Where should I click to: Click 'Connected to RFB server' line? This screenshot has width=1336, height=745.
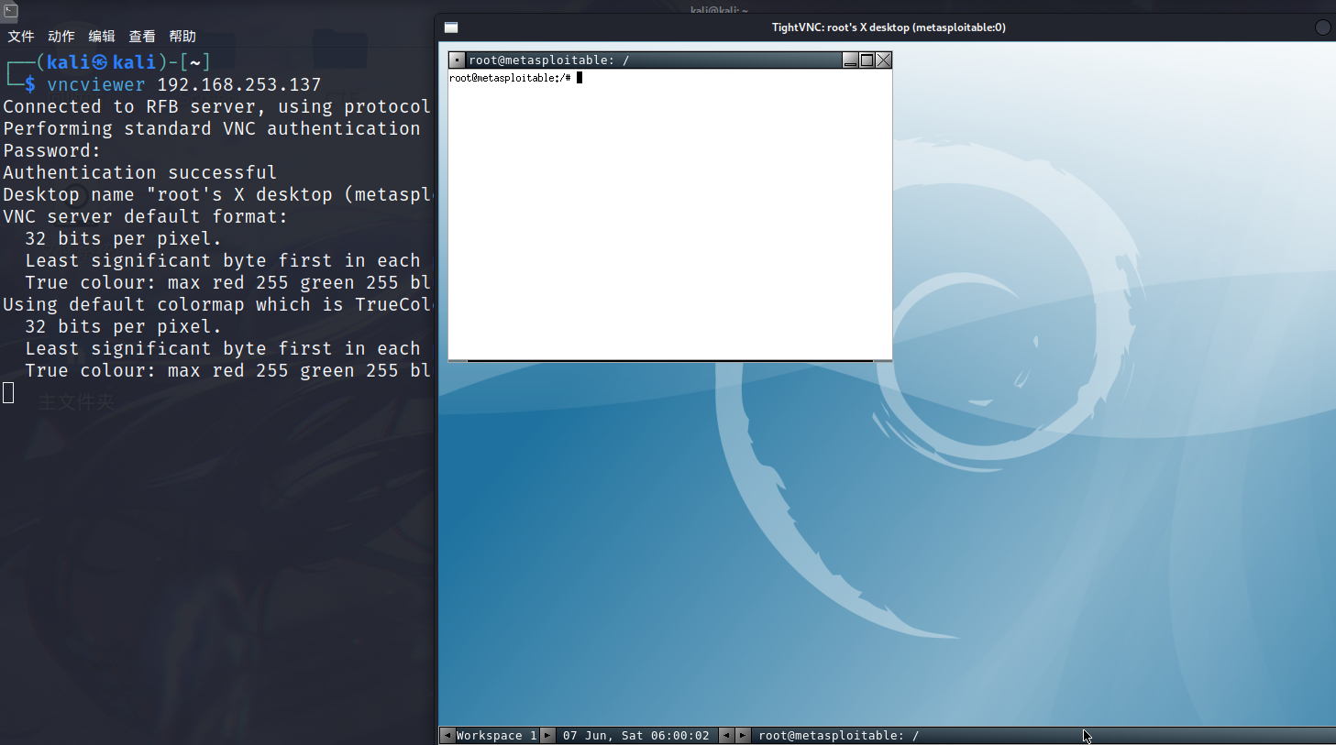tap(217, 107)
